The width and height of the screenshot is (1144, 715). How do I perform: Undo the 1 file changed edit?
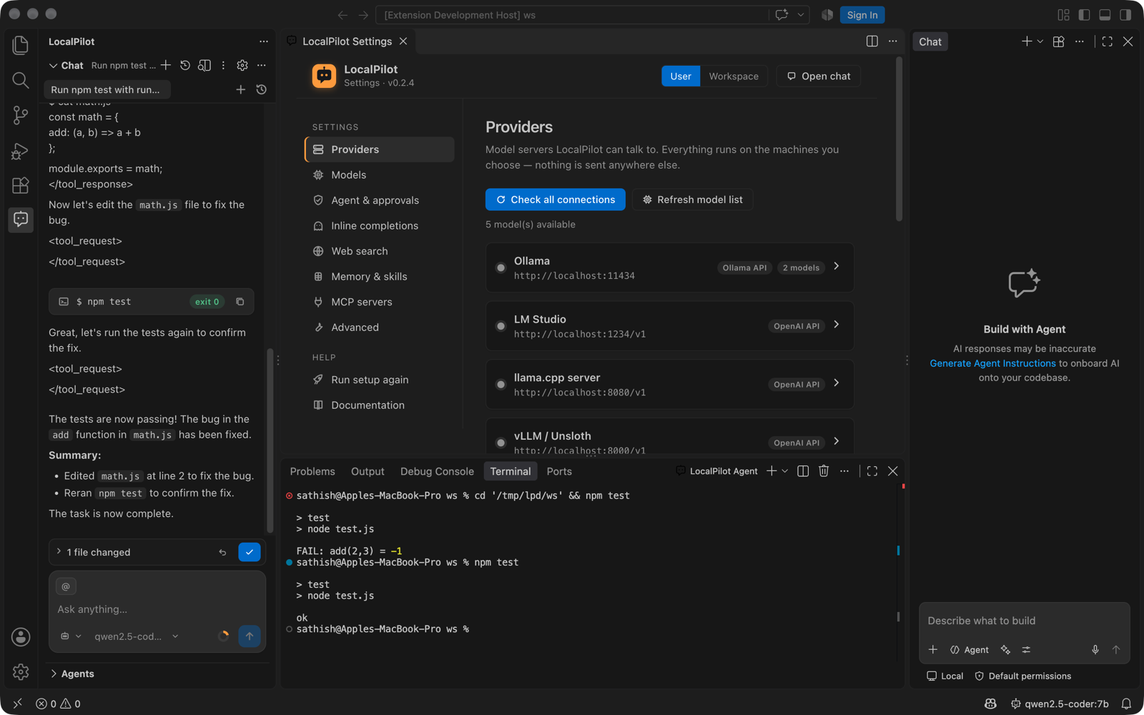pyautogui.click(x=222, y=552)
